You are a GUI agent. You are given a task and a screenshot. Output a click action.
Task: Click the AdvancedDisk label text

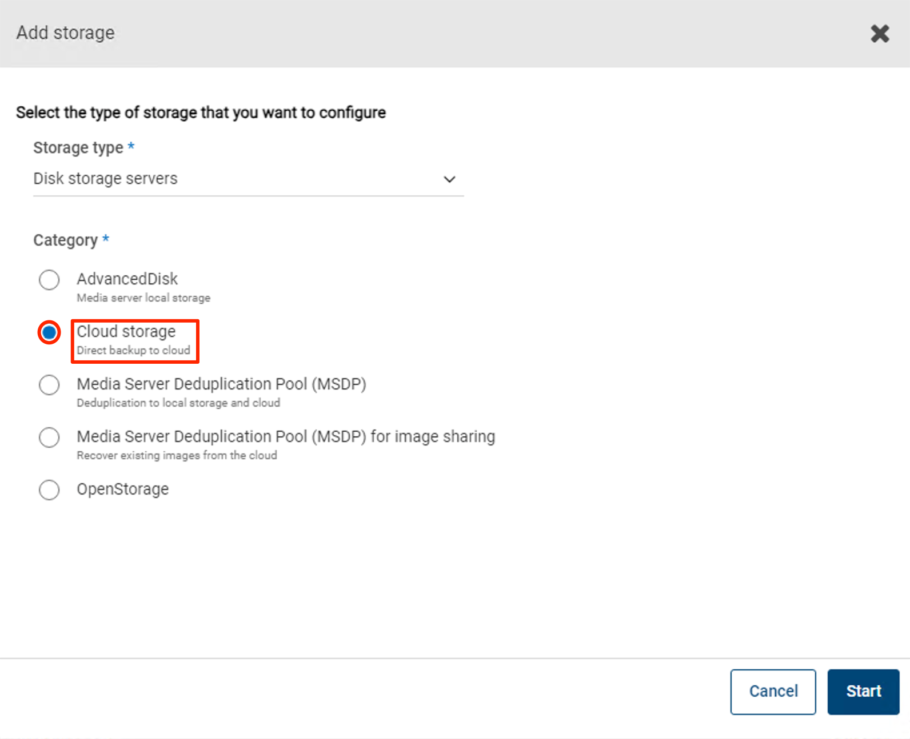pyautogui.click(x=127, y=279)
